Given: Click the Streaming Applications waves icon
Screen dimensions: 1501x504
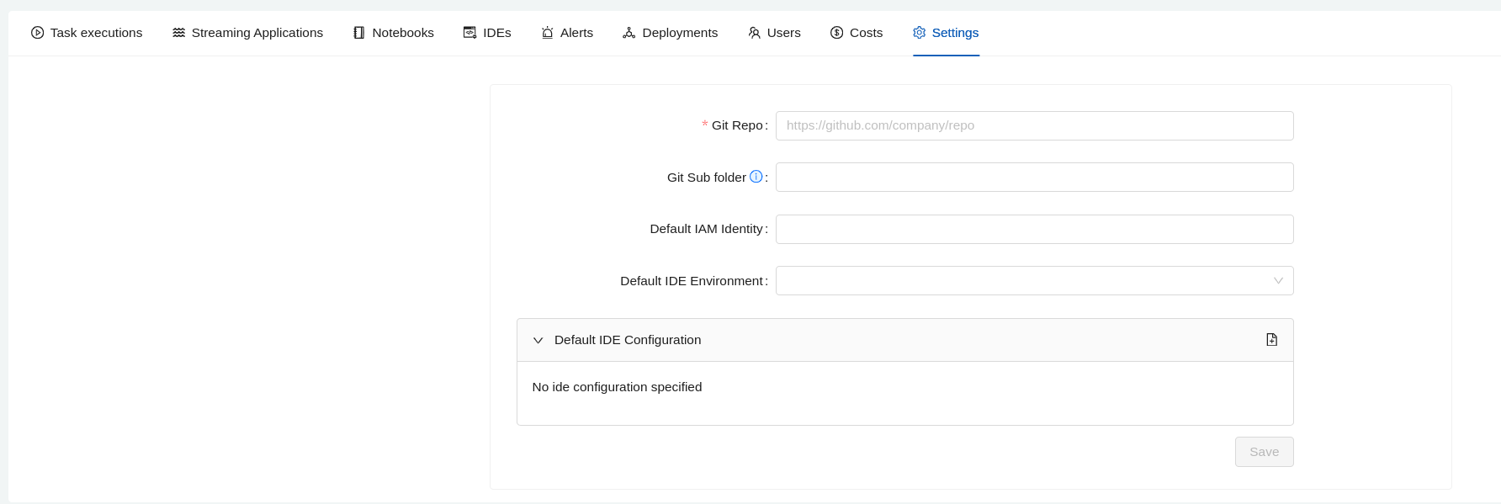Looking at the screenshot, I should click(178, 33).
